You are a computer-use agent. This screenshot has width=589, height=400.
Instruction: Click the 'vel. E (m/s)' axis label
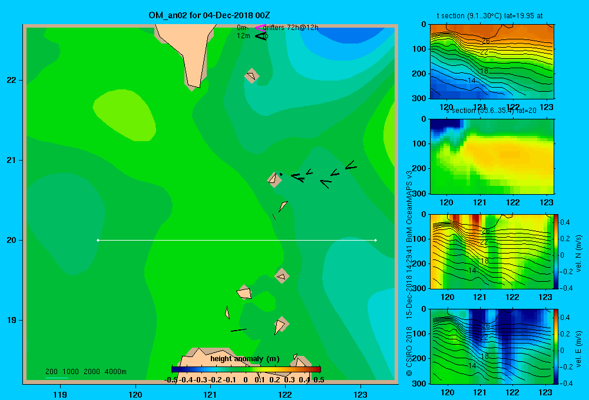(x=578, y=348)
